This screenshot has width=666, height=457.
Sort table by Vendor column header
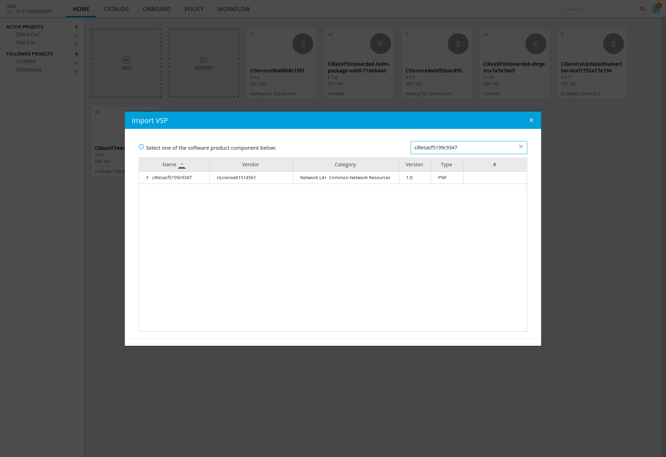[250, 165]
